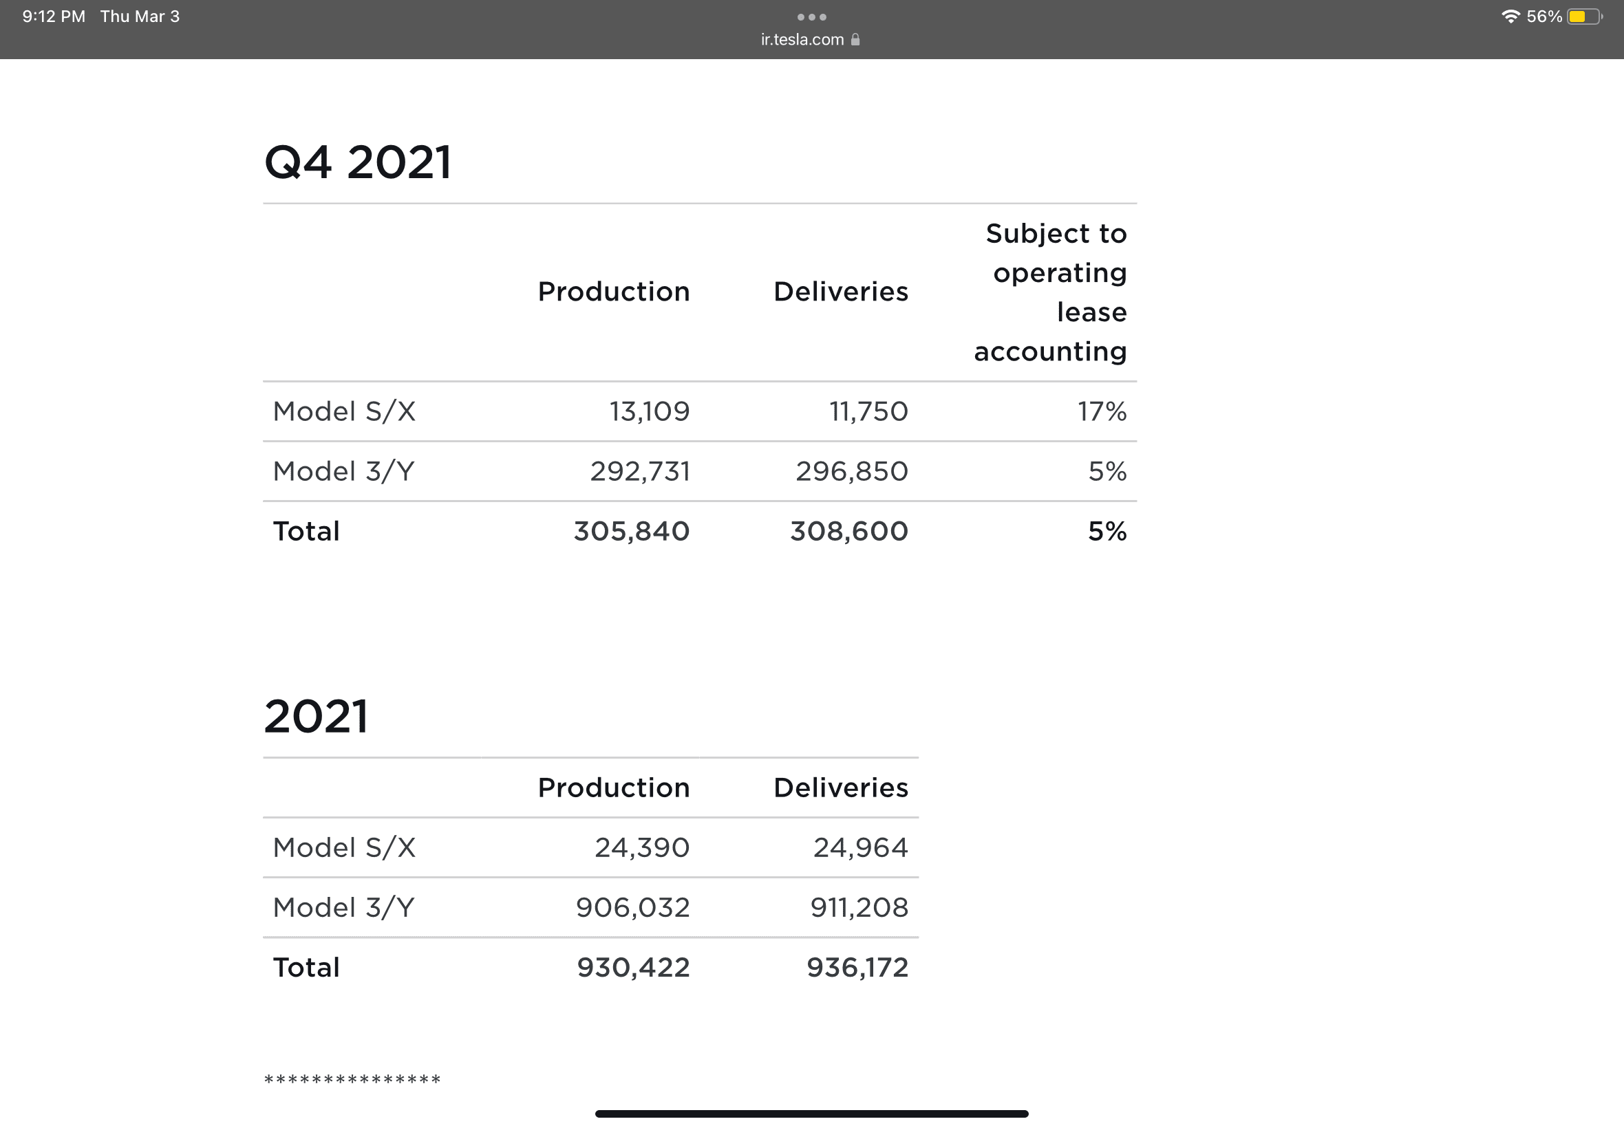Tap the battery indicator icon
Screen dimensions: 1624x1128
coord(1584,17)
